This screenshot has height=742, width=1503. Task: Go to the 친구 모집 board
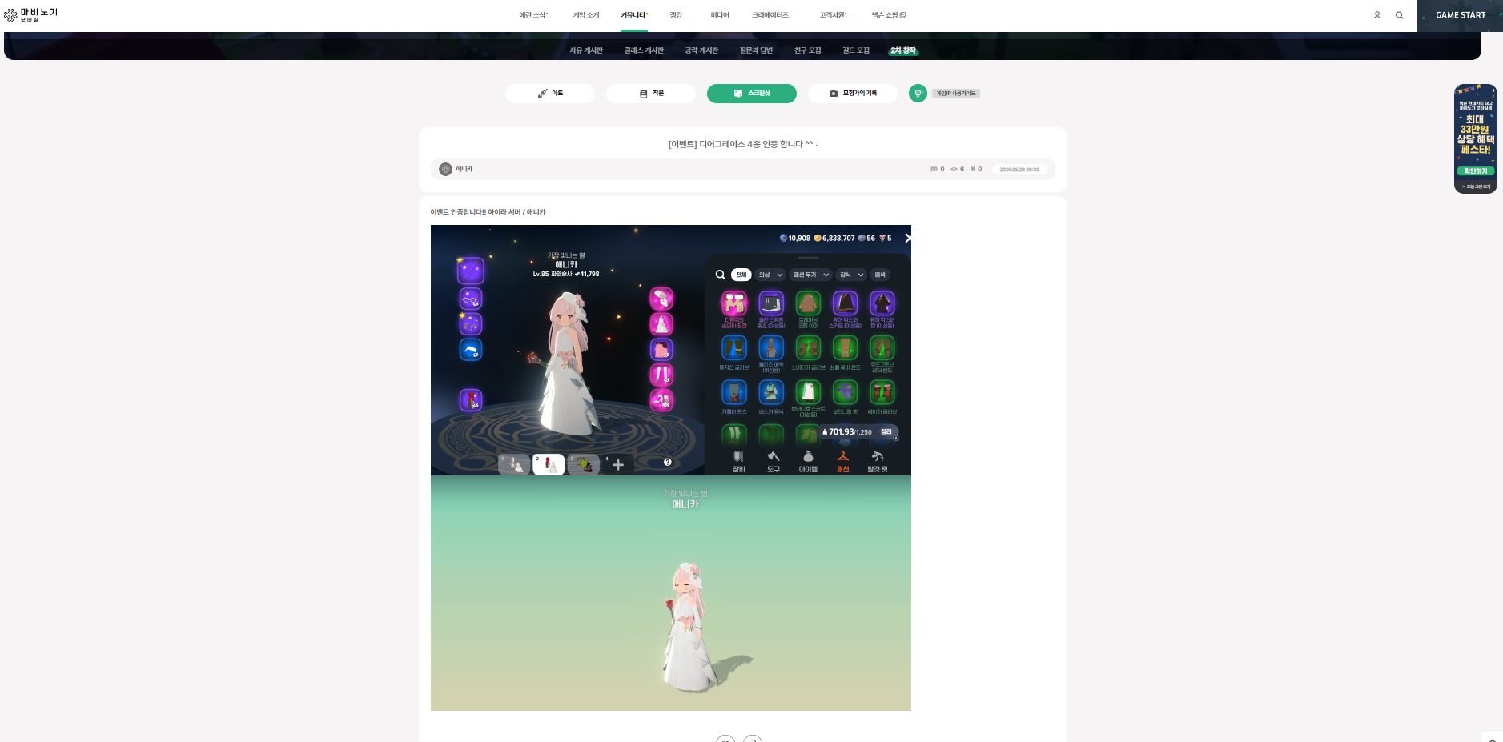click(808, 50)
